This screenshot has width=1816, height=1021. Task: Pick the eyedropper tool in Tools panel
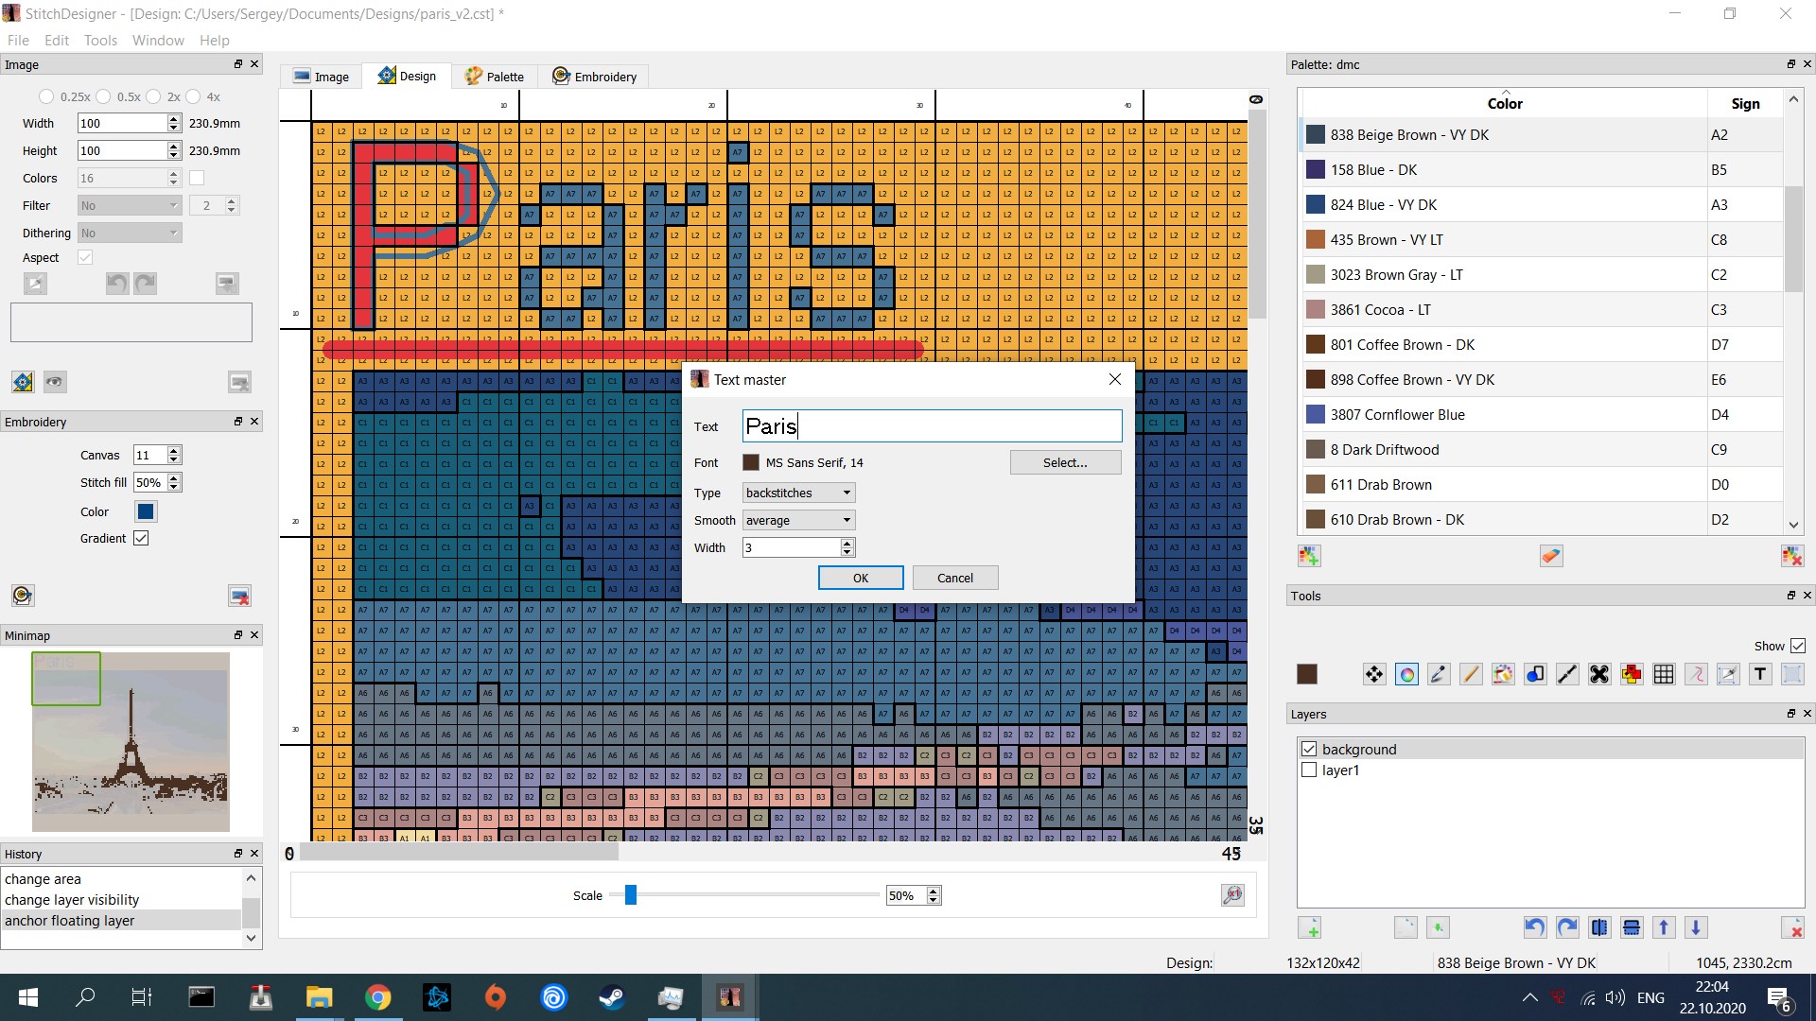tap(1437, 674)
